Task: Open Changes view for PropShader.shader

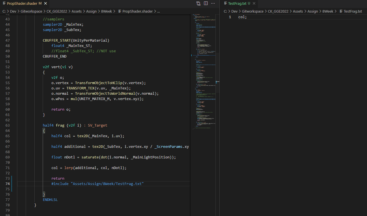Action: coord(198,3)
